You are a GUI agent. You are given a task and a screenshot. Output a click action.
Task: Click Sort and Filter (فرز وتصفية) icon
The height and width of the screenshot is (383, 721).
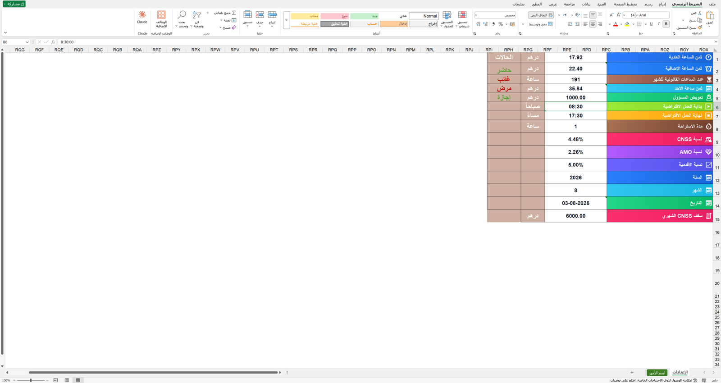(x=197, y=15)
